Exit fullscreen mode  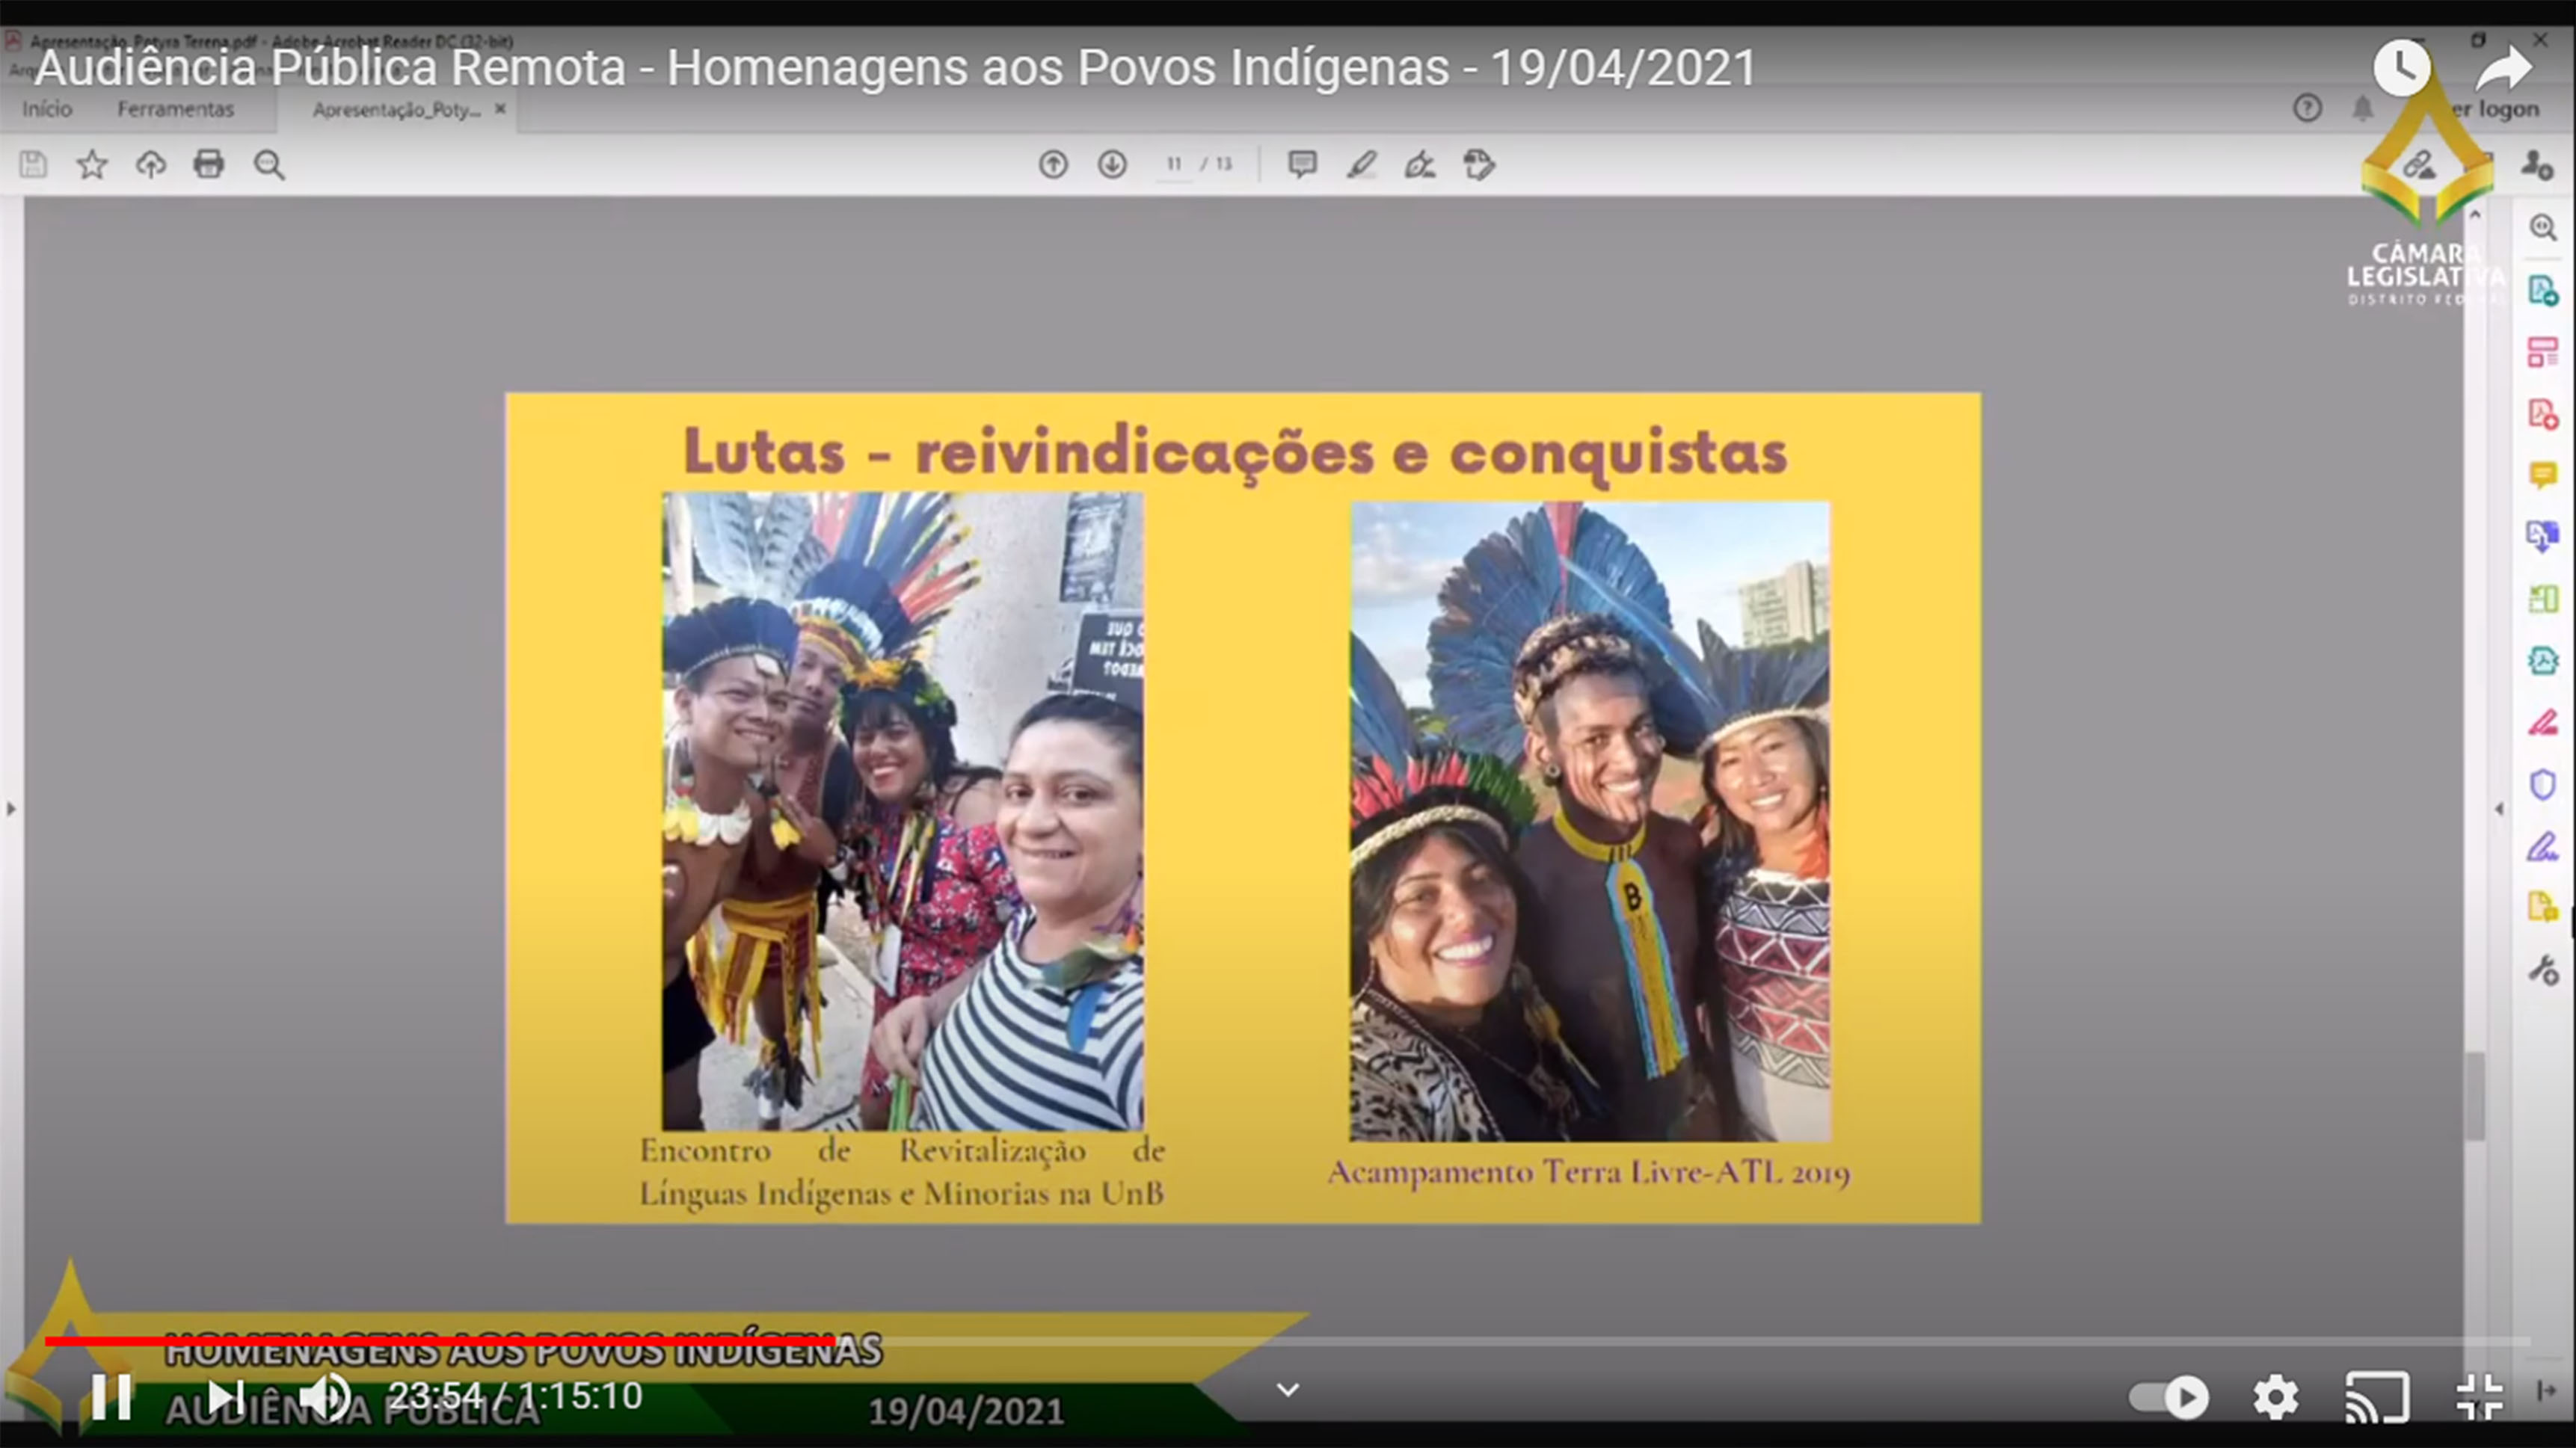click(2480, 1396)
